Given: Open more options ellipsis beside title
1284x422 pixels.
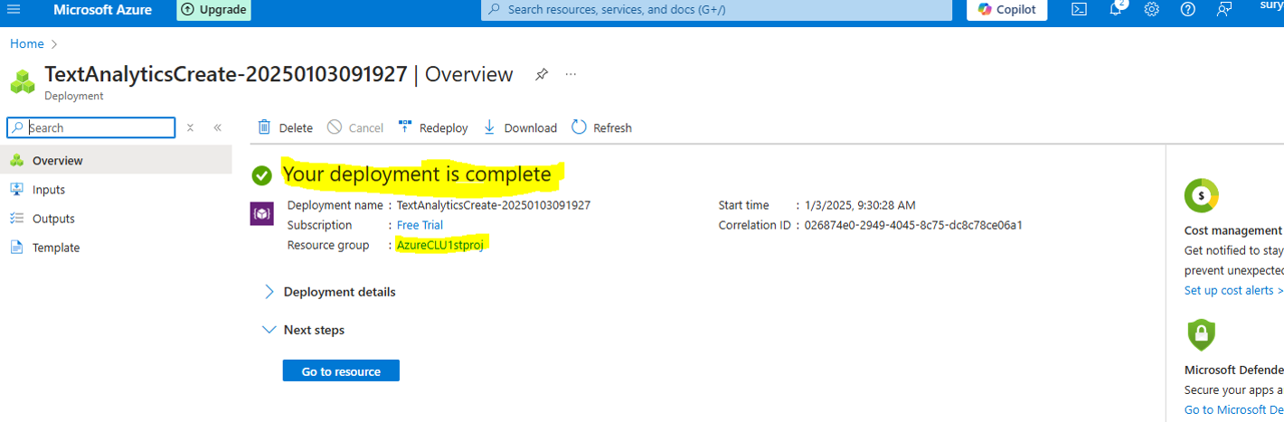Looking at the screenshot, I should (571, 74).
